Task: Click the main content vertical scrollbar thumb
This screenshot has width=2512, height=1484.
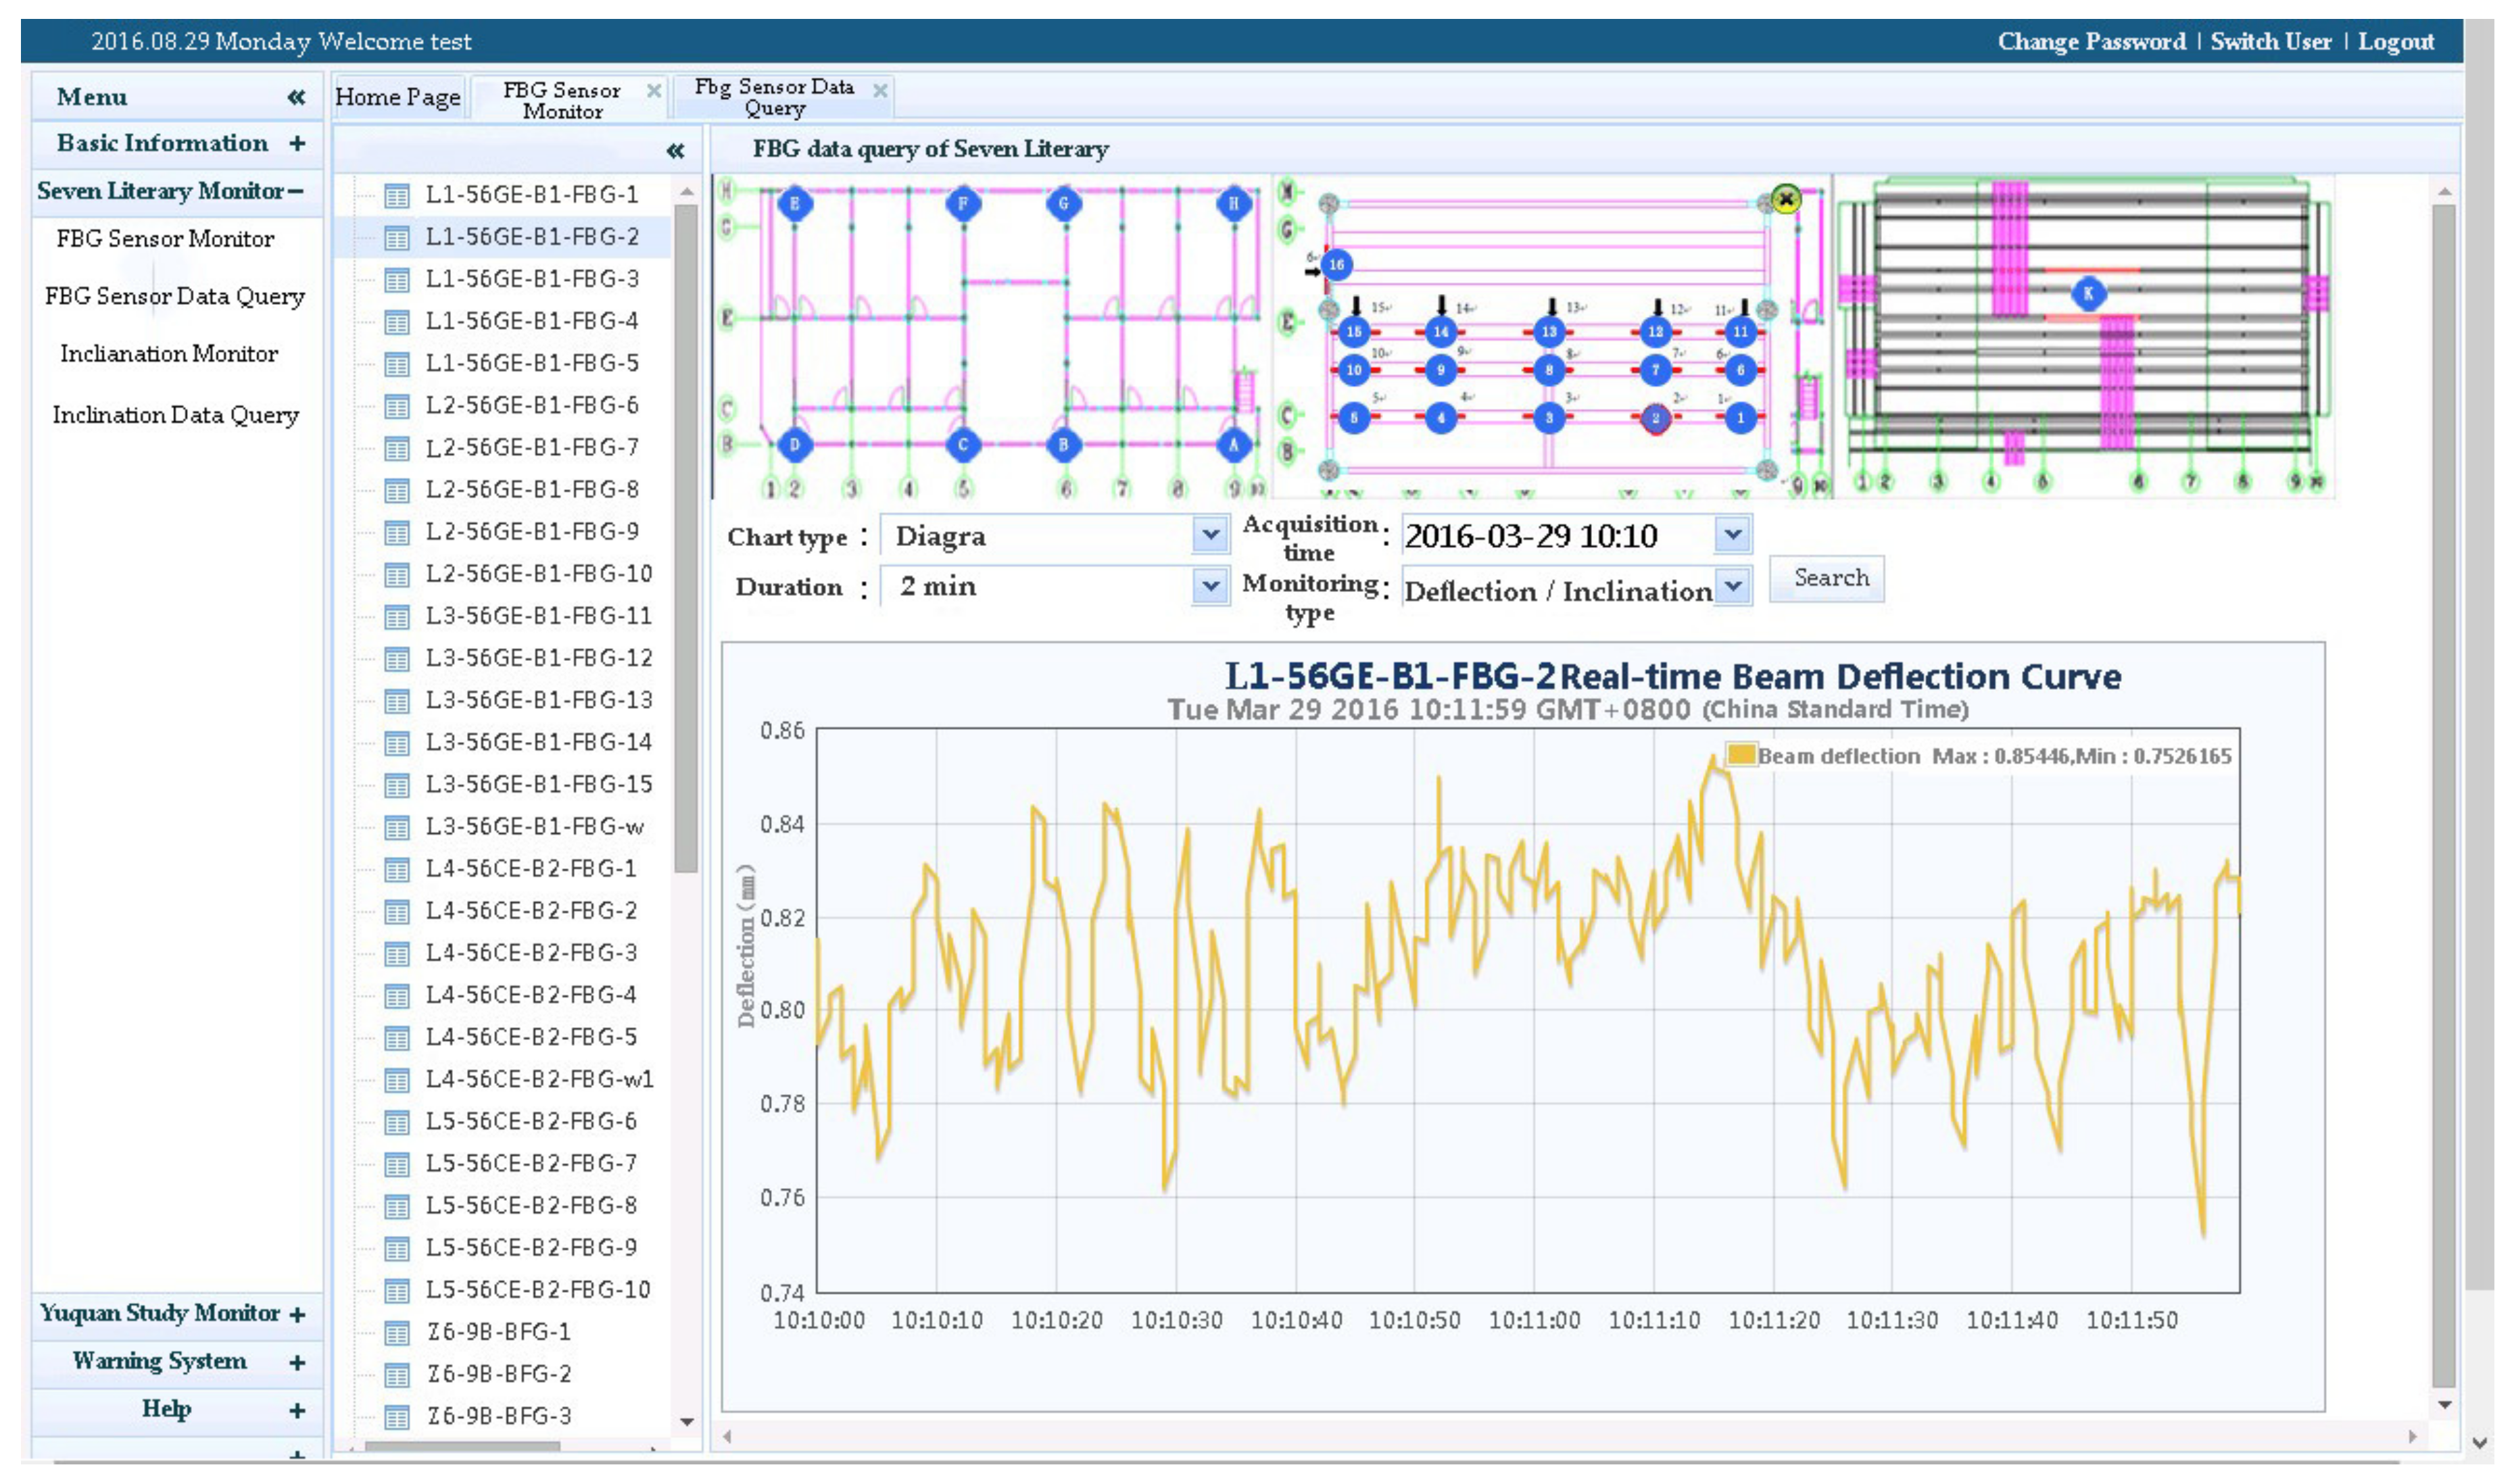Action: point(2443,796)
